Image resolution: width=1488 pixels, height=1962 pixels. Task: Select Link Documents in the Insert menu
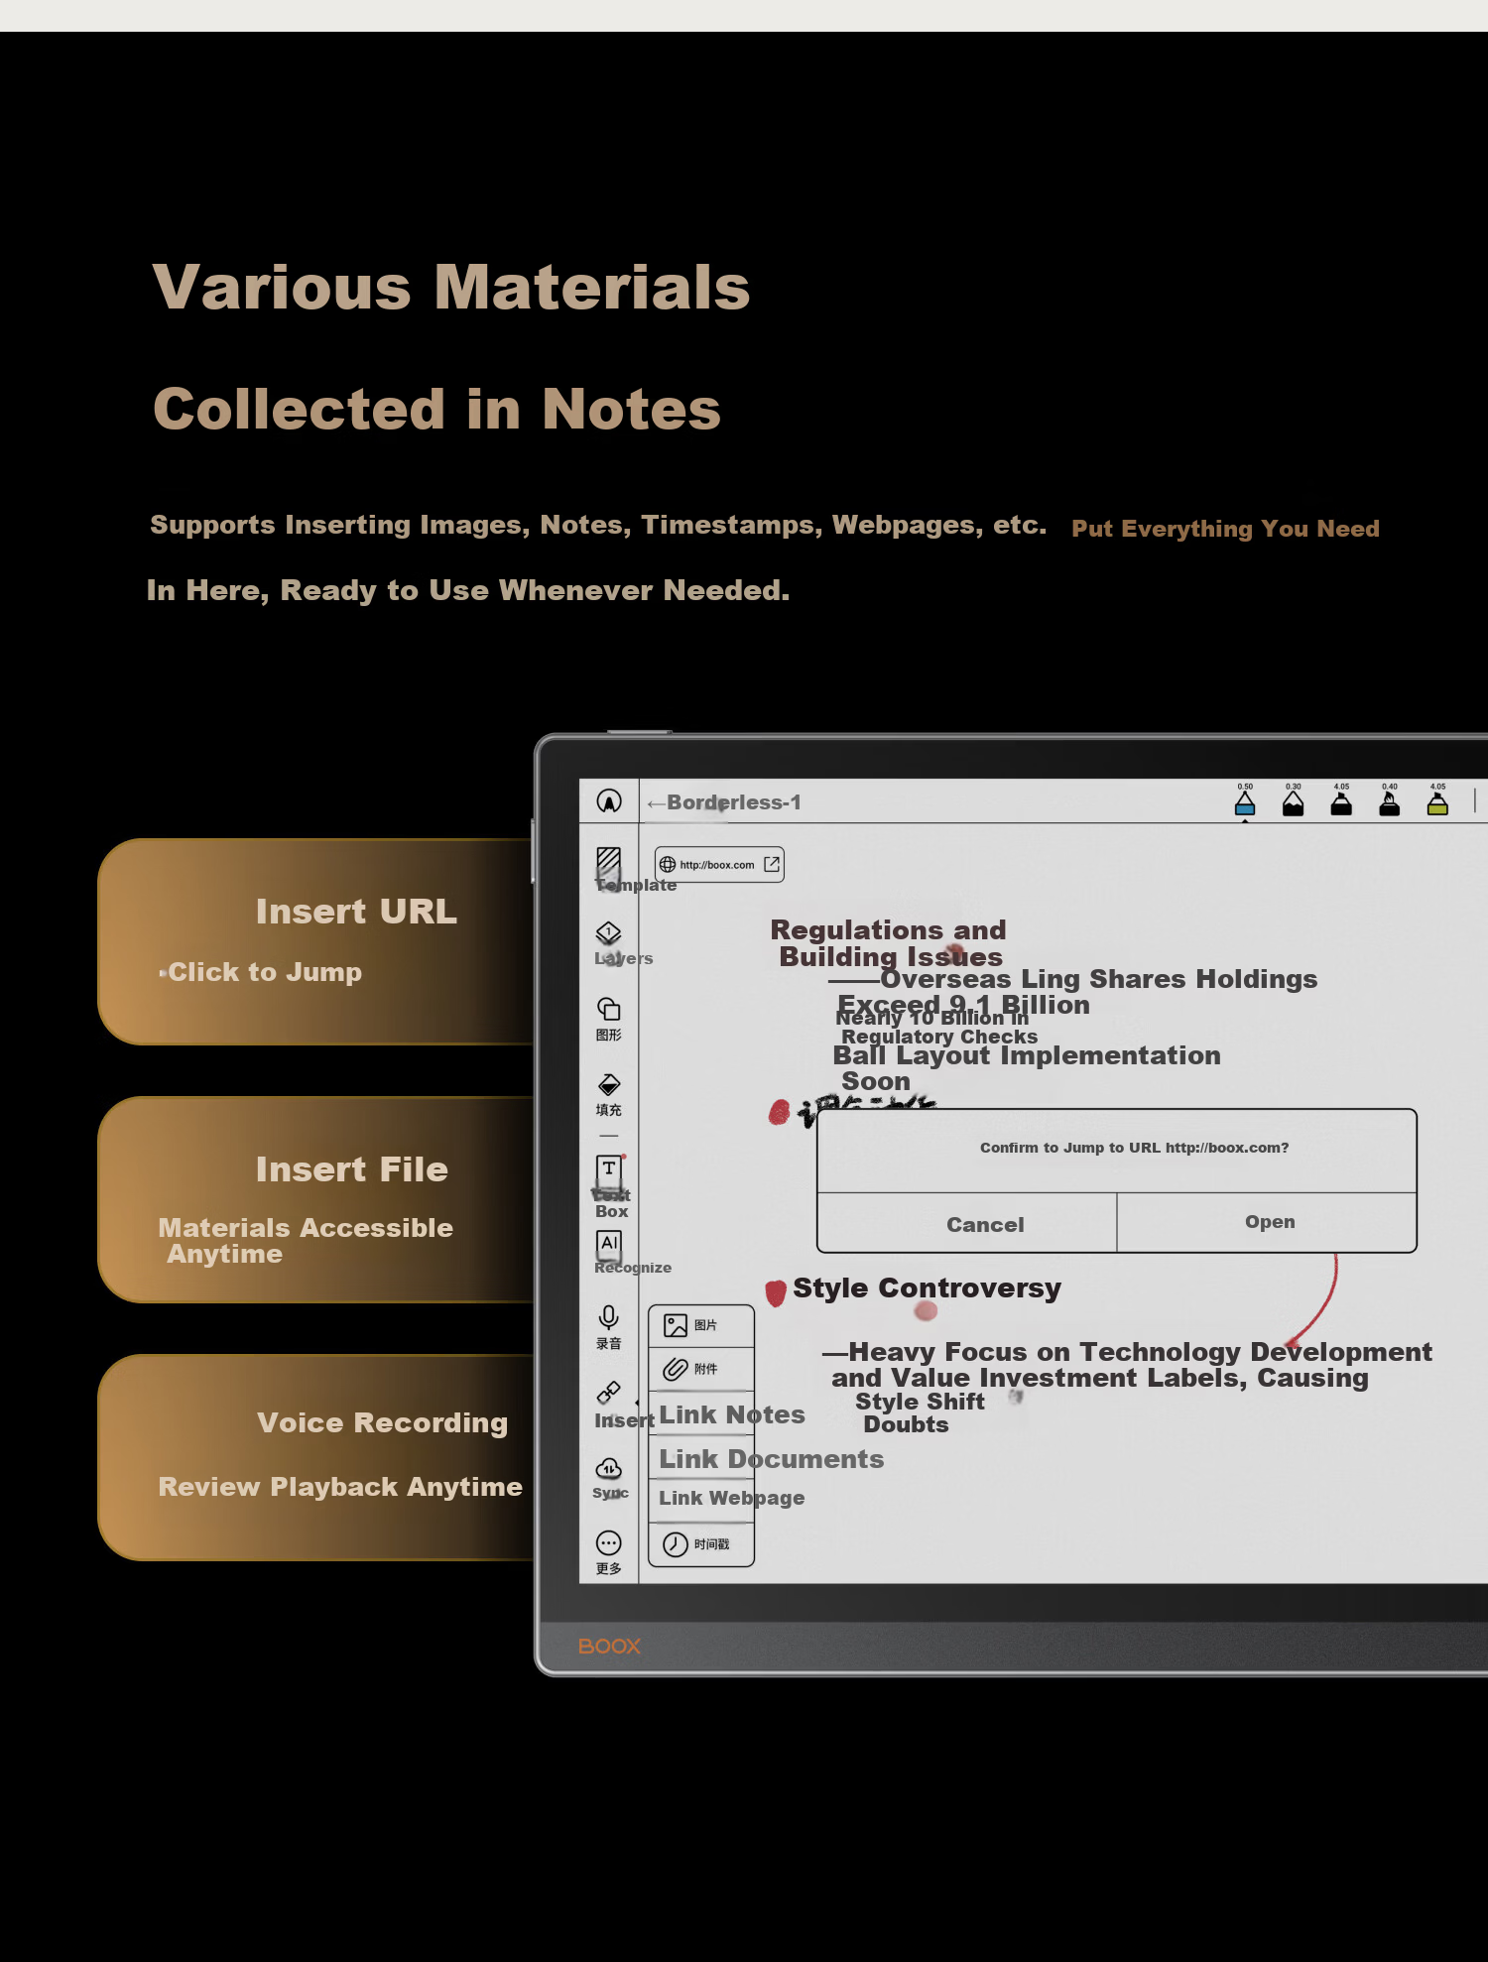pos(771,1459)
